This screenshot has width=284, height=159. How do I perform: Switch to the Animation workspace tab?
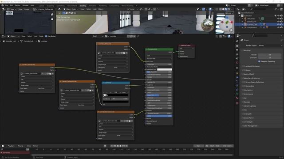coord(92,6)
